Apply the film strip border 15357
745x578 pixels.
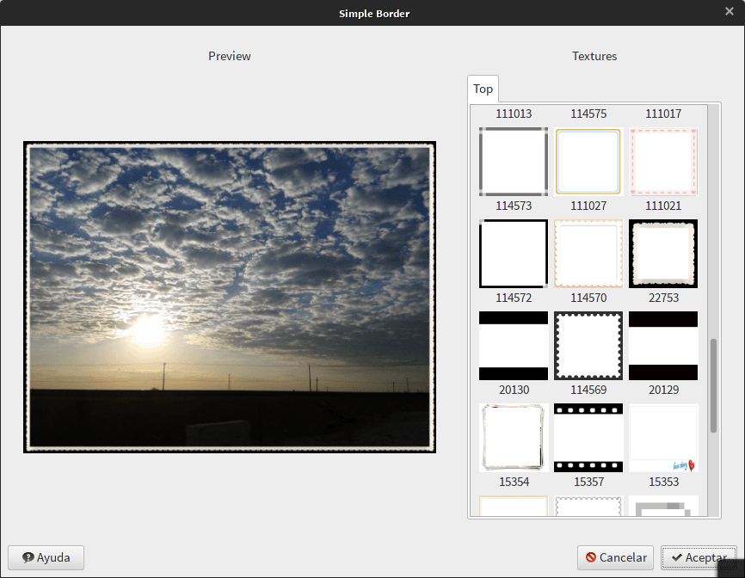tap(588, 438)
